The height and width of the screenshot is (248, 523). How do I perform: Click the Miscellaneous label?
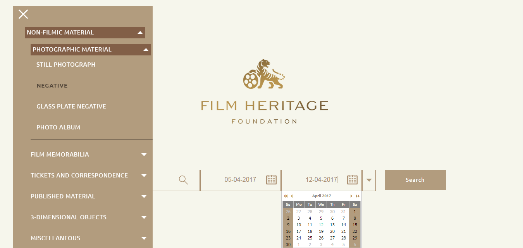[x=55, y=238]
